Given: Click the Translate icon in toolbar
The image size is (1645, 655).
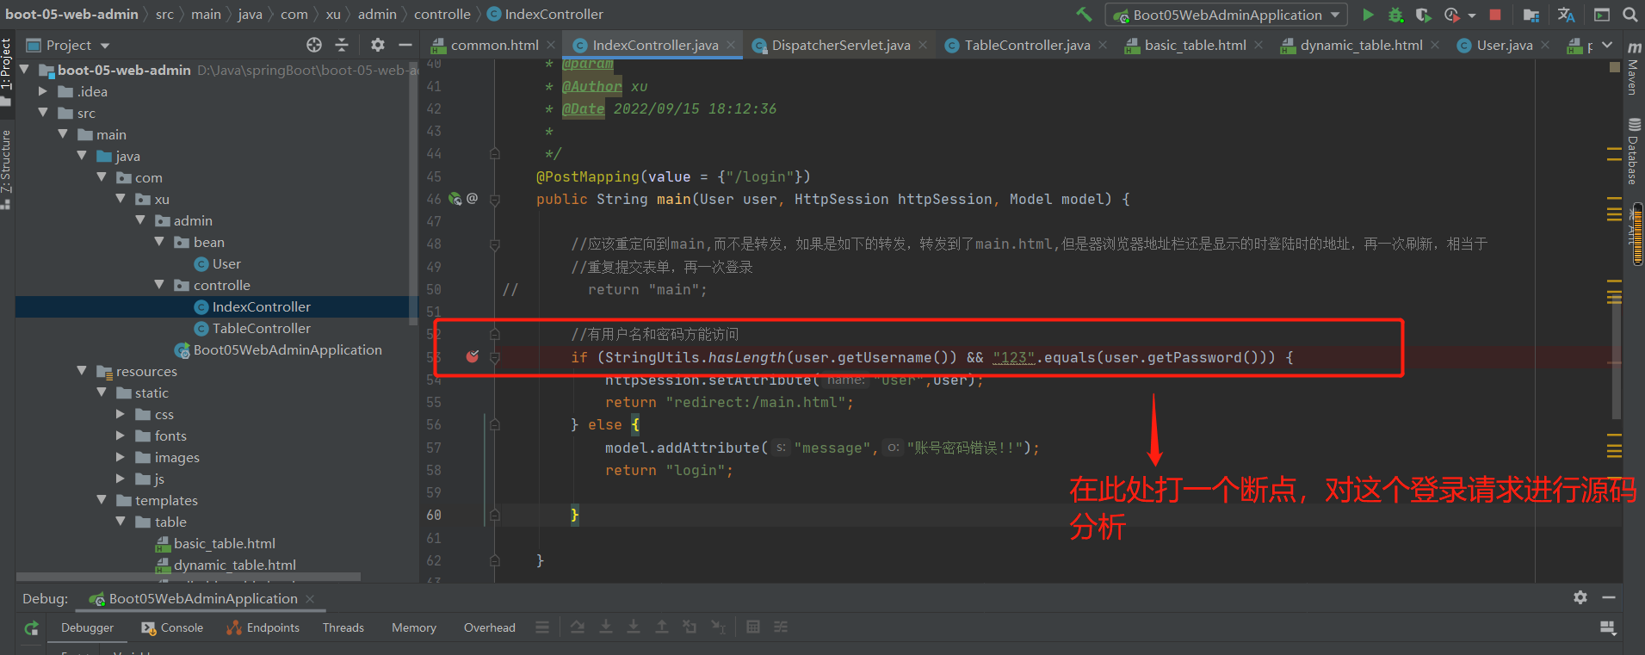Looking at the screenshot, I should [1566, 15].
